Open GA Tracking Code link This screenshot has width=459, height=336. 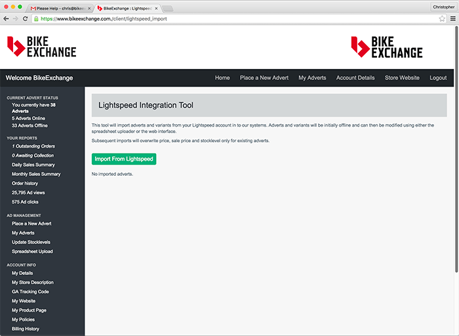[30, 292]
